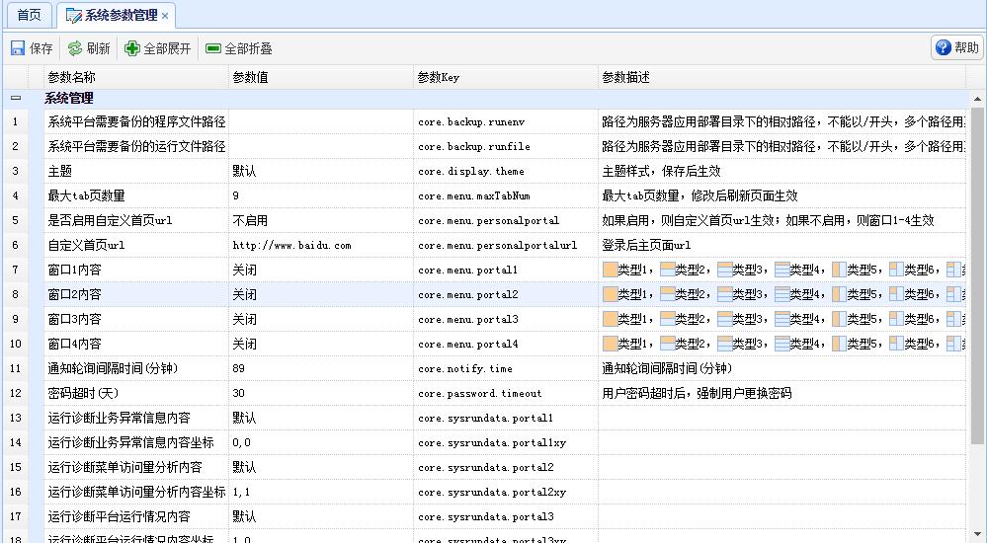This screenshot has height=543, width=987.
Task: Click the 0,0 value for 运行诊断业务异常信息内容坐标
Action: (321, 442)
